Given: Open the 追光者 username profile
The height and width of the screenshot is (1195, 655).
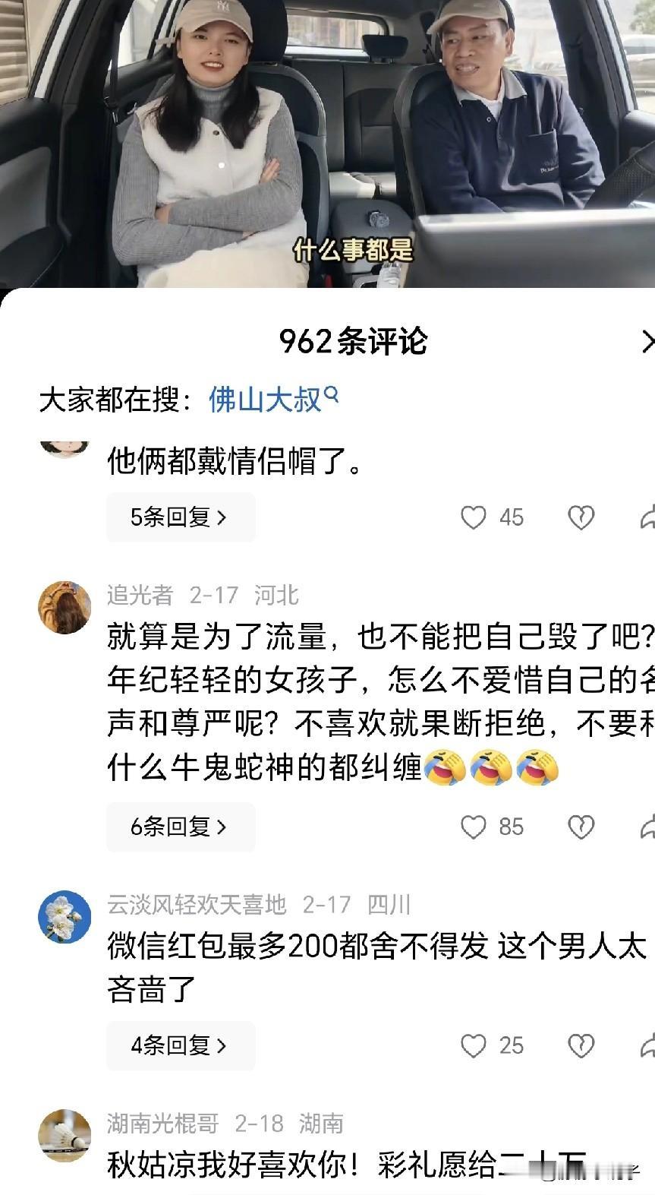Looking at the screenshot, I should (x=140, y=595).
